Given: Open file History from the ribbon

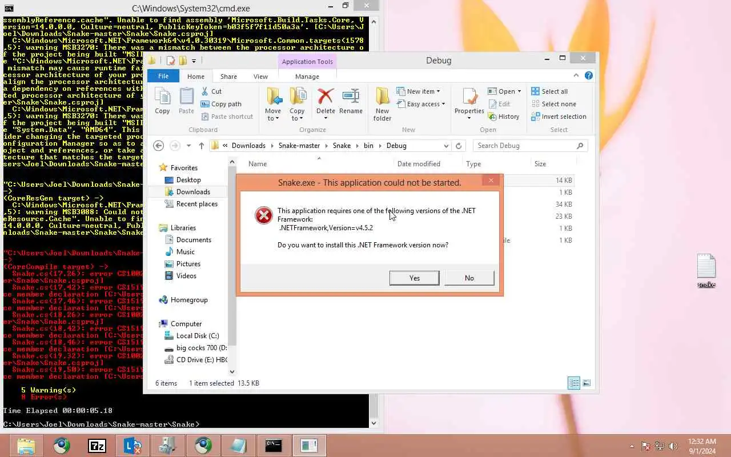Looking at the screenshot, I should tap(503, 117).
